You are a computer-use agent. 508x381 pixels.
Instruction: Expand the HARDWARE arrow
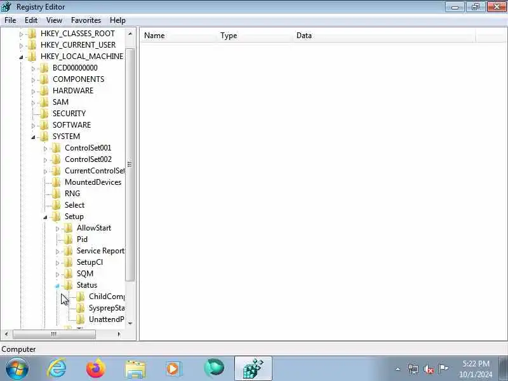[33, 91]
